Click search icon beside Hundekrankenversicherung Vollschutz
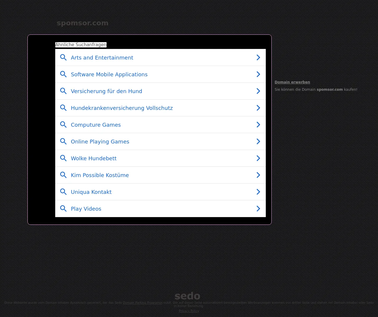 point(63,108)
